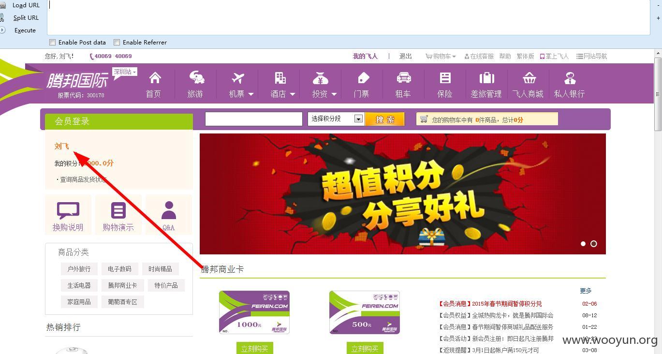Click the 超值积分 promotional banner
Viewport: 662px width, 354px height.
(x=403, y=194)
